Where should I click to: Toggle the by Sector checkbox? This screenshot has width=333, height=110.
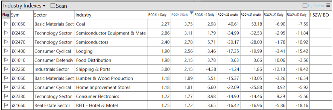[x=305, y=5]
